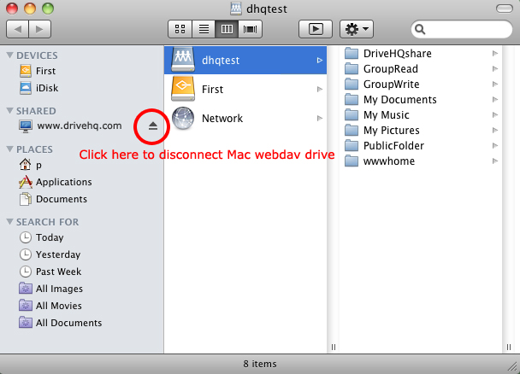Screen dimensions: 520x374
Task: Collapse the DEVICES sidebar section
Action: coord(10,56)
